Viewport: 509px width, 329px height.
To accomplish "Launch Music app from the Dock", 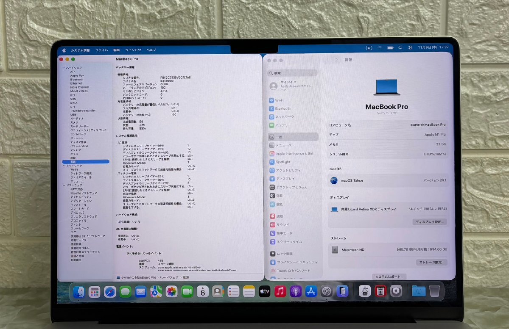I will coord(280,291).
